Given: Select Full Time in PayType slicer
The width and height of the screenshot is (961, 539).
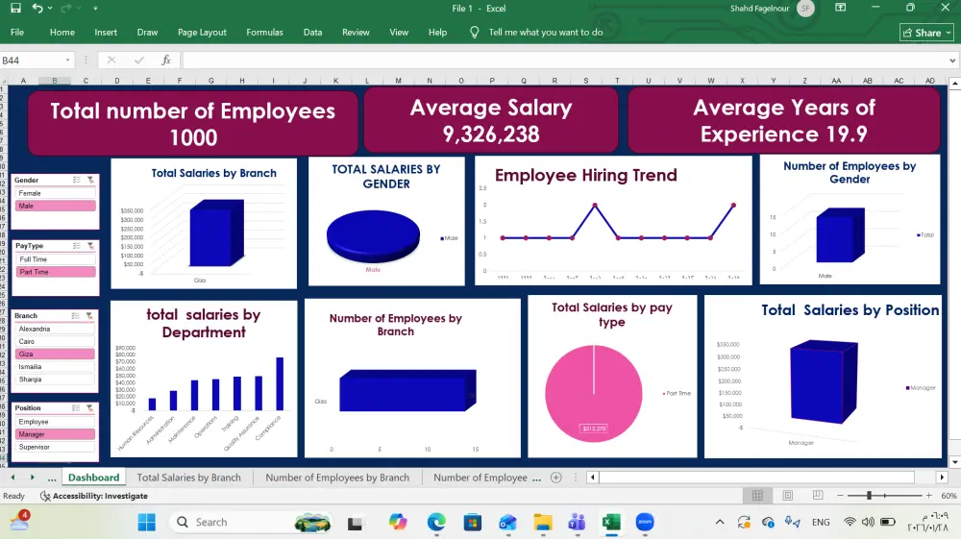Looking at the screenshot, I should coord(55,259).
